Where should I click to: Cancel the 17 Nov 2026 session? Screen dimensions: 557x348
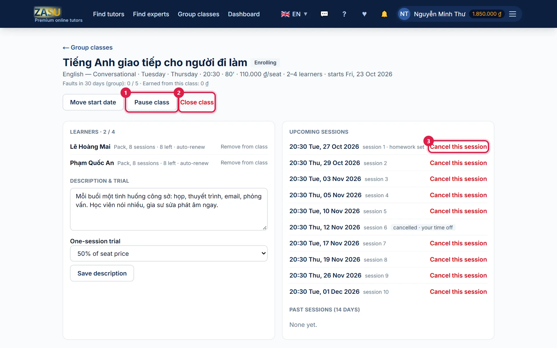coord(458,243)
